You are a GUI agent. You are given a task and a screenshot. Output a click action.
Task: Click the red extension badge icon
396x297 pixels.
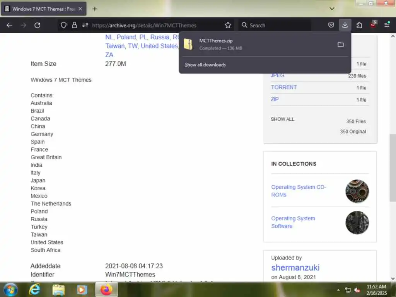[x=373, y=25]
